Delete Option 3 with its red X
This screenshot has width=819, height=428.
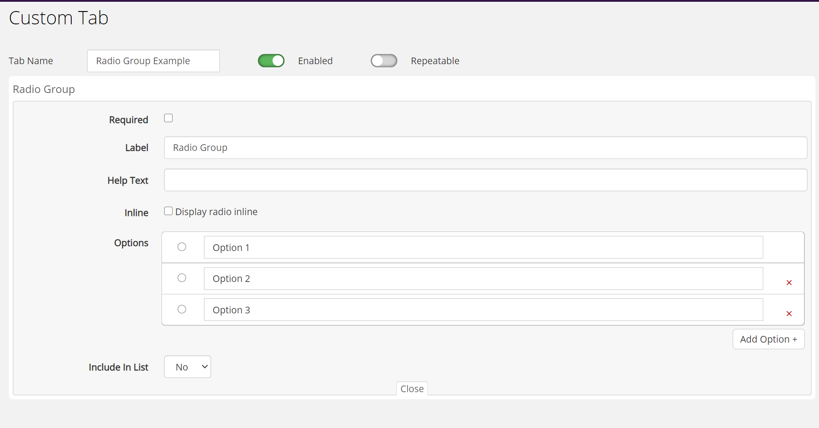point(789,313)
